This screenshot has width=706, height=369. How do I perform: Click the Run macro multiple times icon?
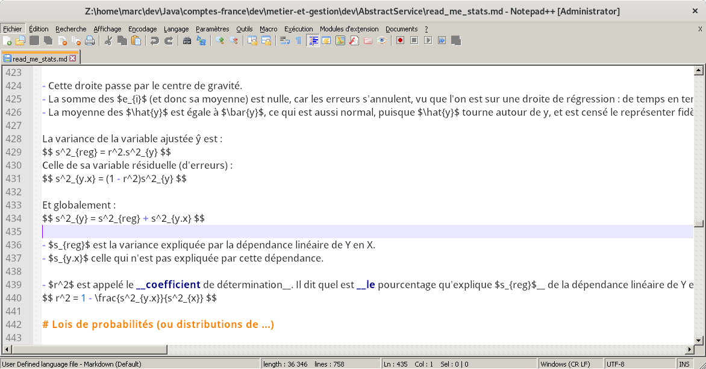[442, 40]
